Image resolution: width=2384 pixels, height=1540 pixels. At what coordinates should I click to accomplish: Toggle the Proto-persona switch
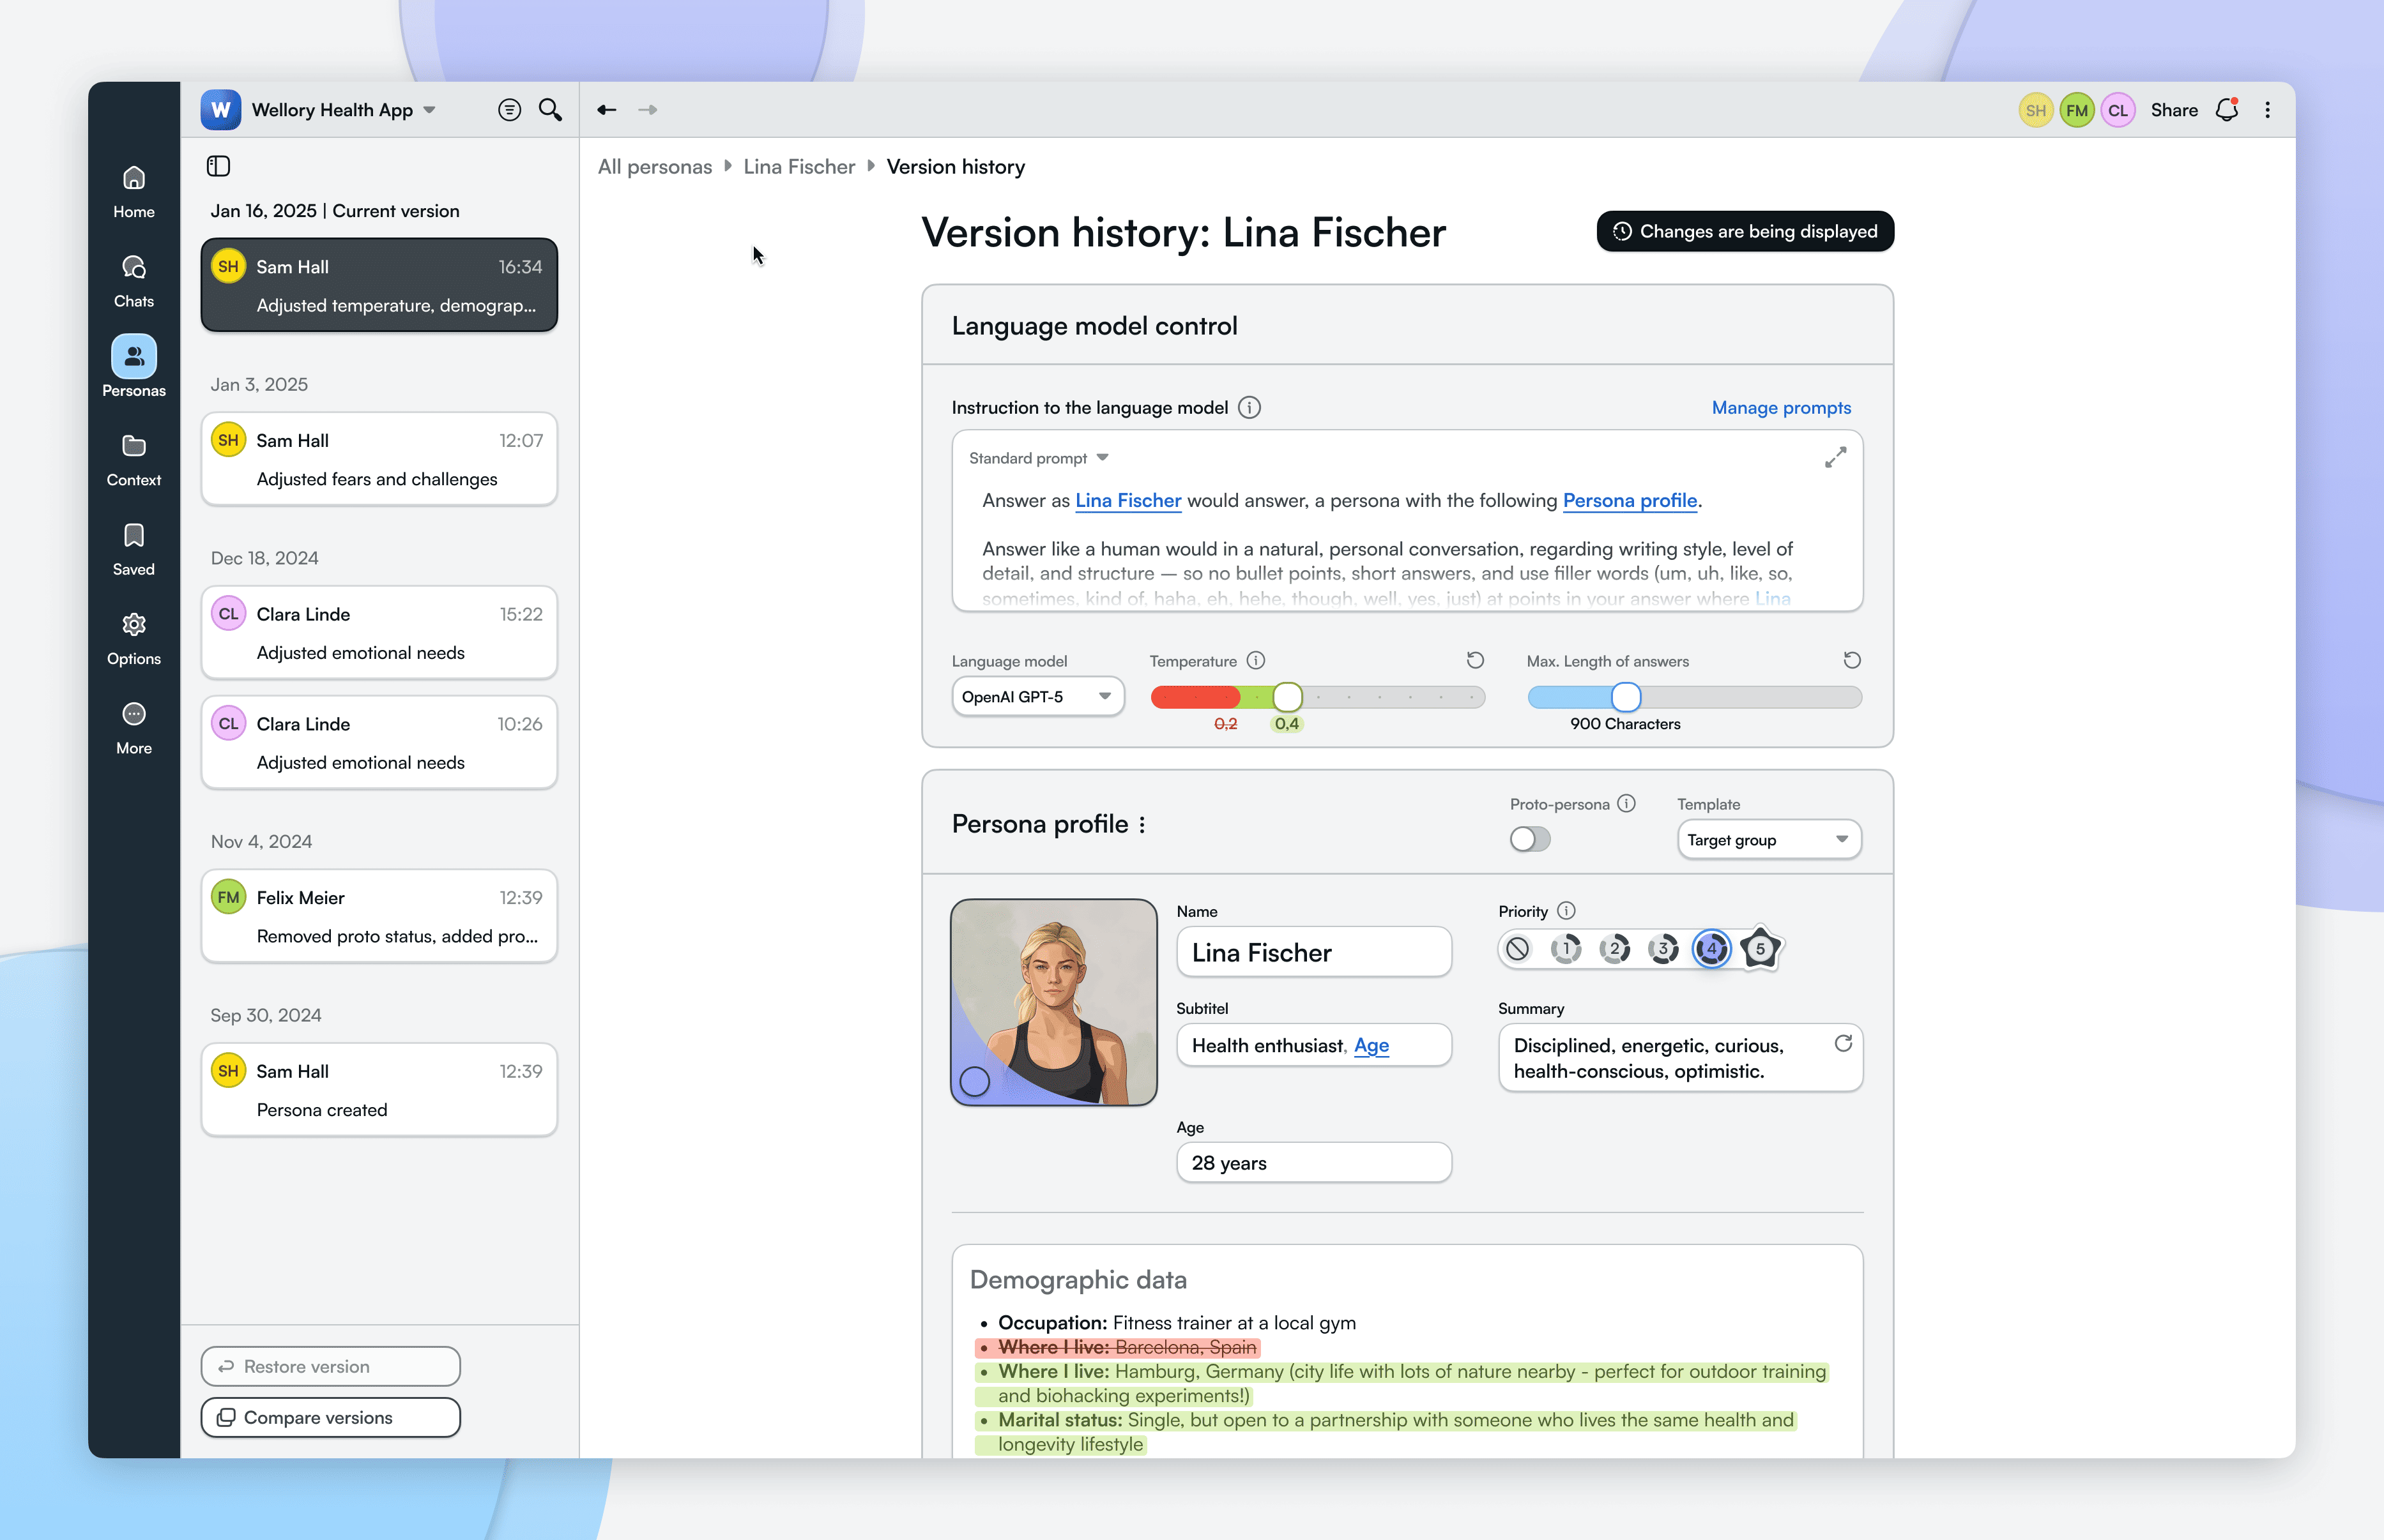(1530, 839)
